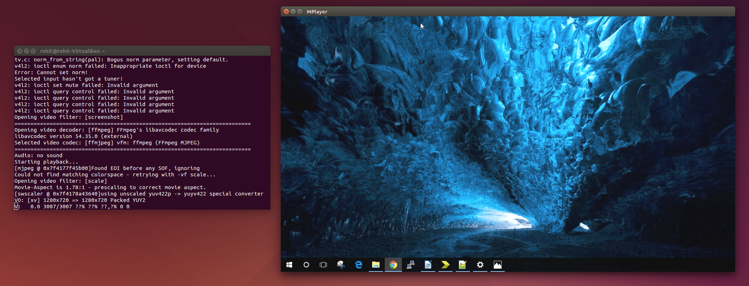Open the Windows Start menu in the video
The width and height of the screenshot is (749, 286).
coord(289,265)
